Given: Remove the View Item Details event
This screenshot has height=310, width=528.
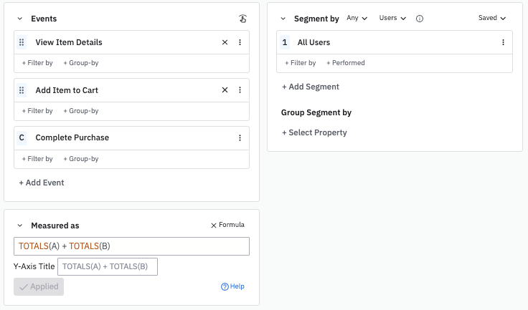Looking at the screenshot, I should tap(225, 42).
